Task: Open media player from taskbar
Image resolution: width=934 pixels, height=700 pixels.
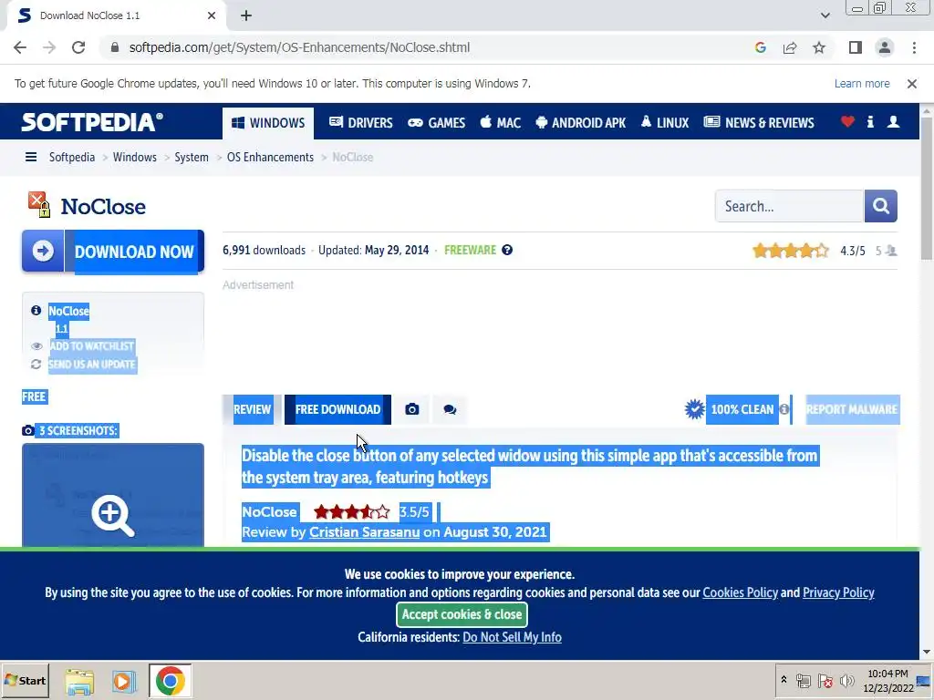Action: point(124,681)
